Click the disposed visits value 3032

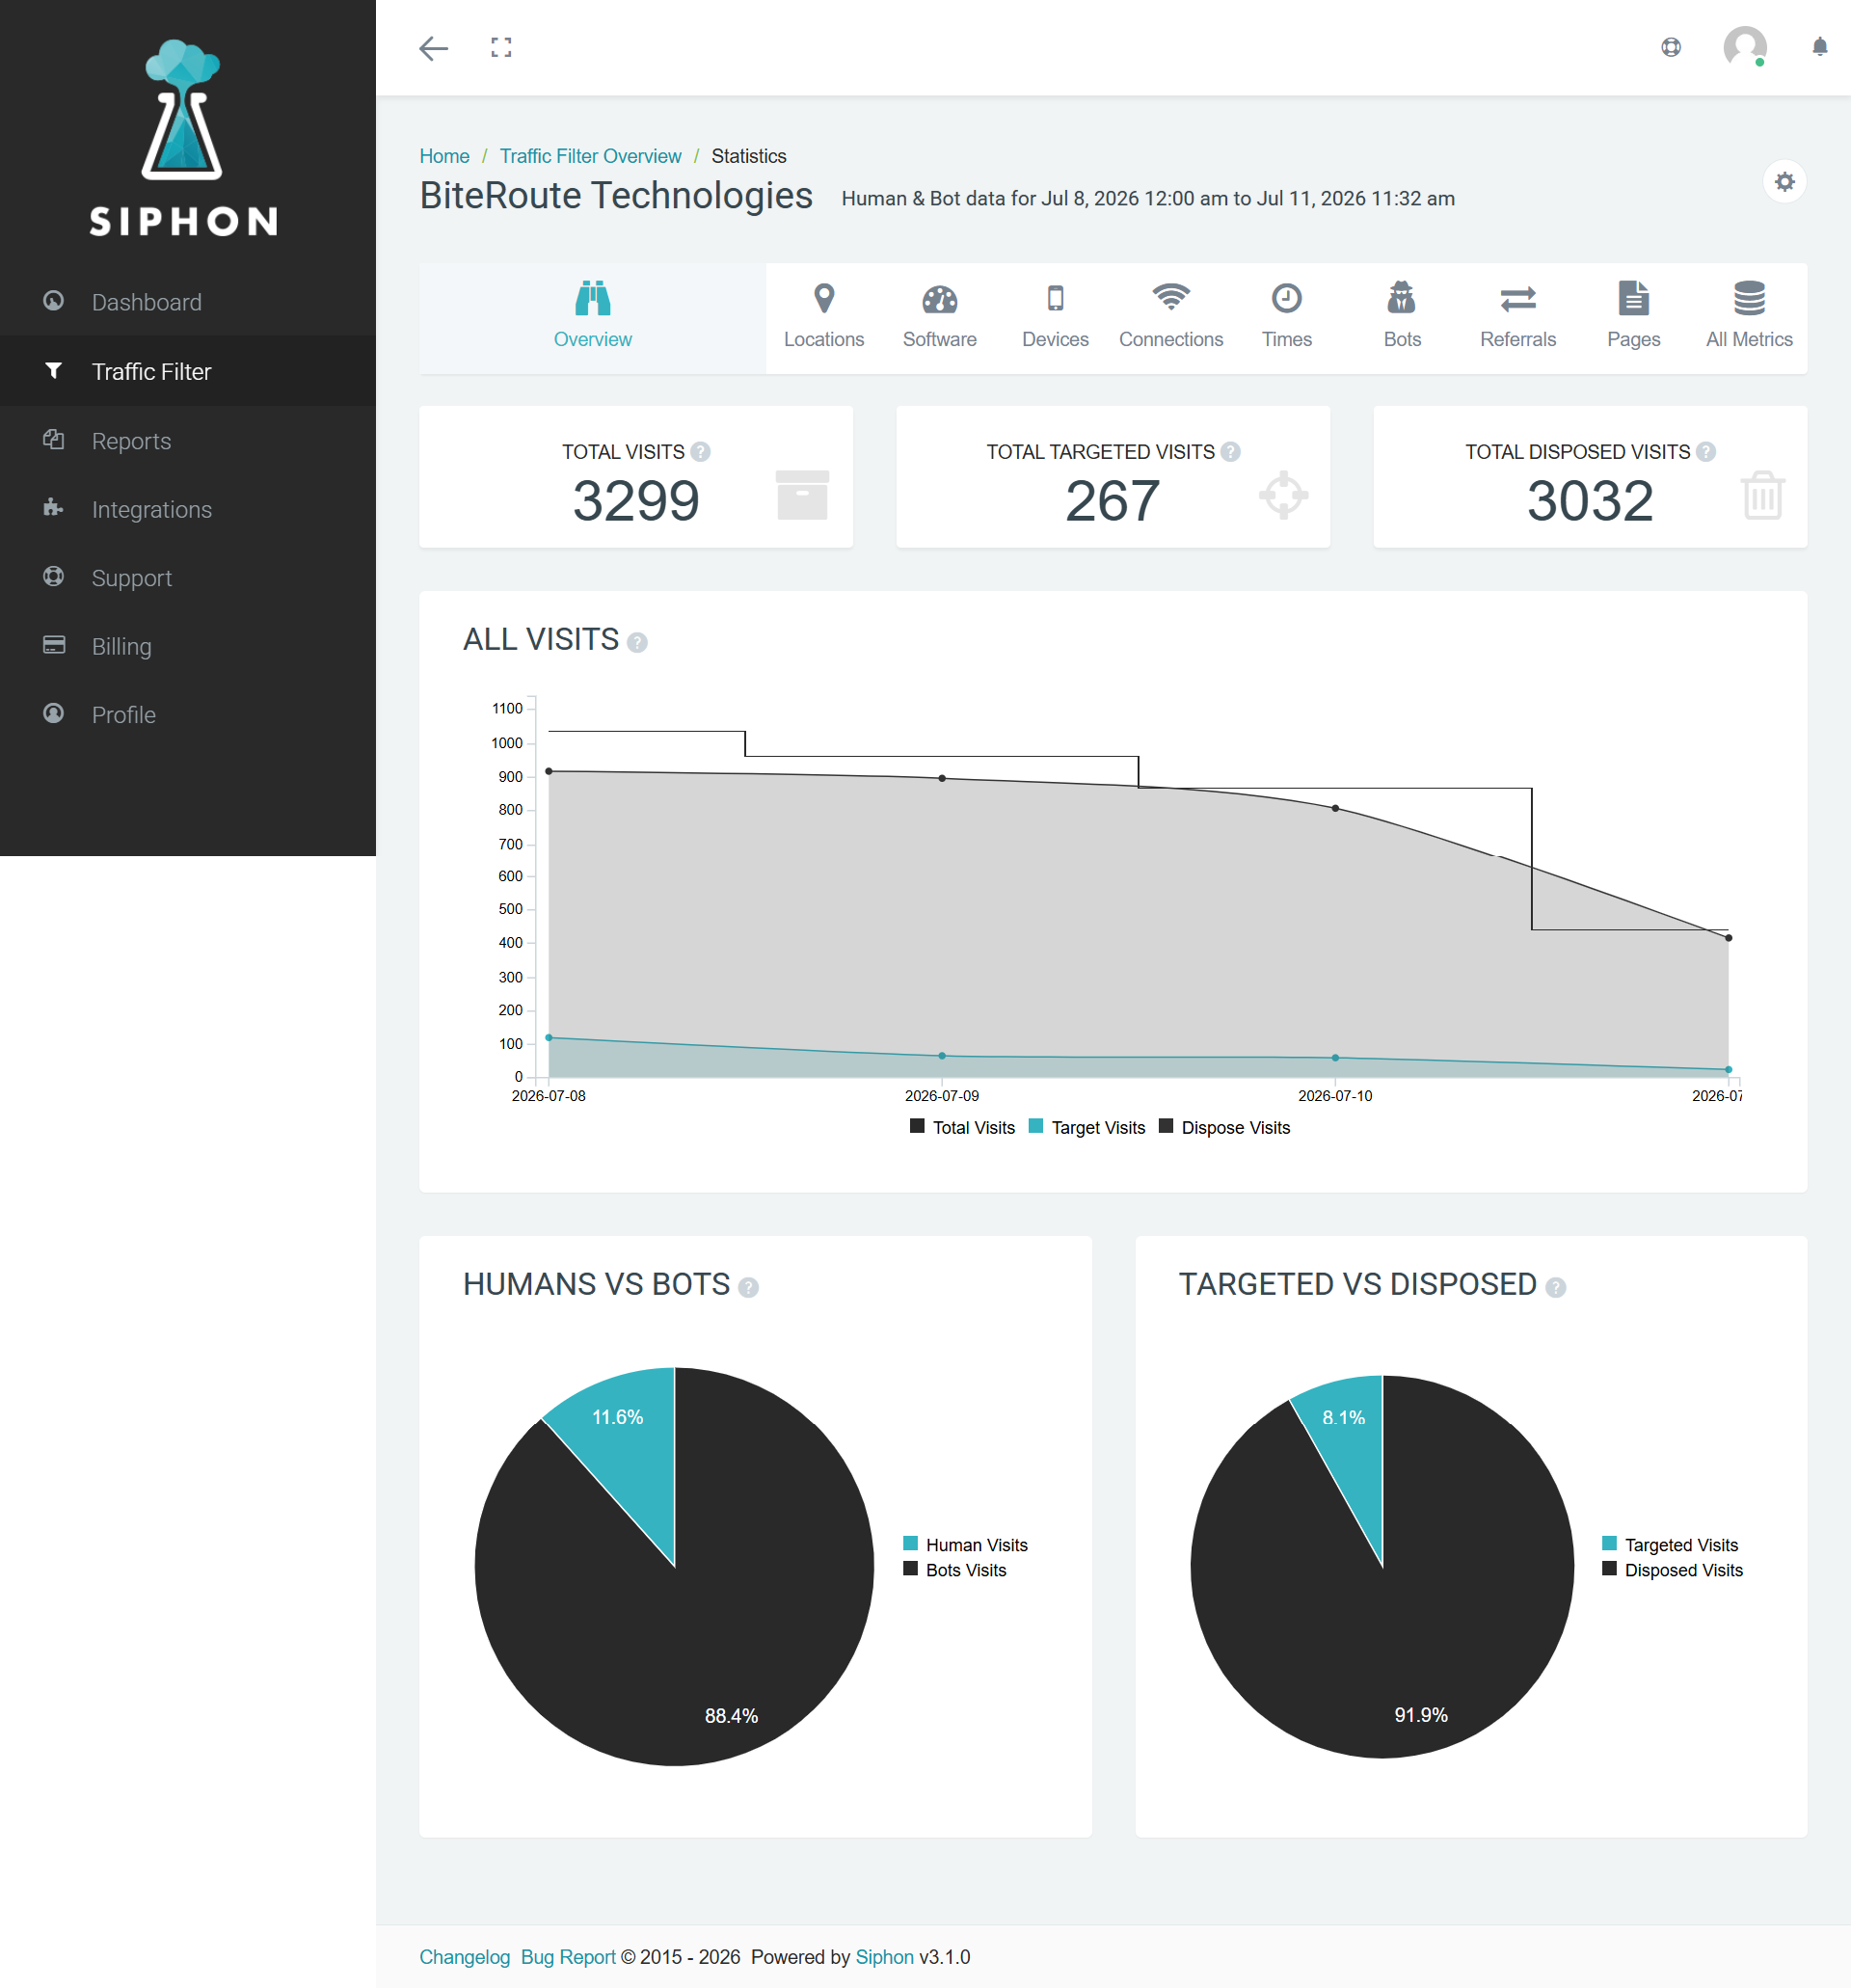pos(1590,500)
